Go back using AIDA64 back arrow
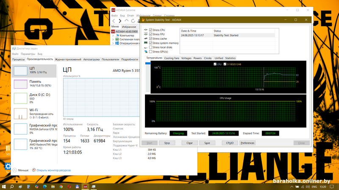339x190 pixels. pos(114,21)
